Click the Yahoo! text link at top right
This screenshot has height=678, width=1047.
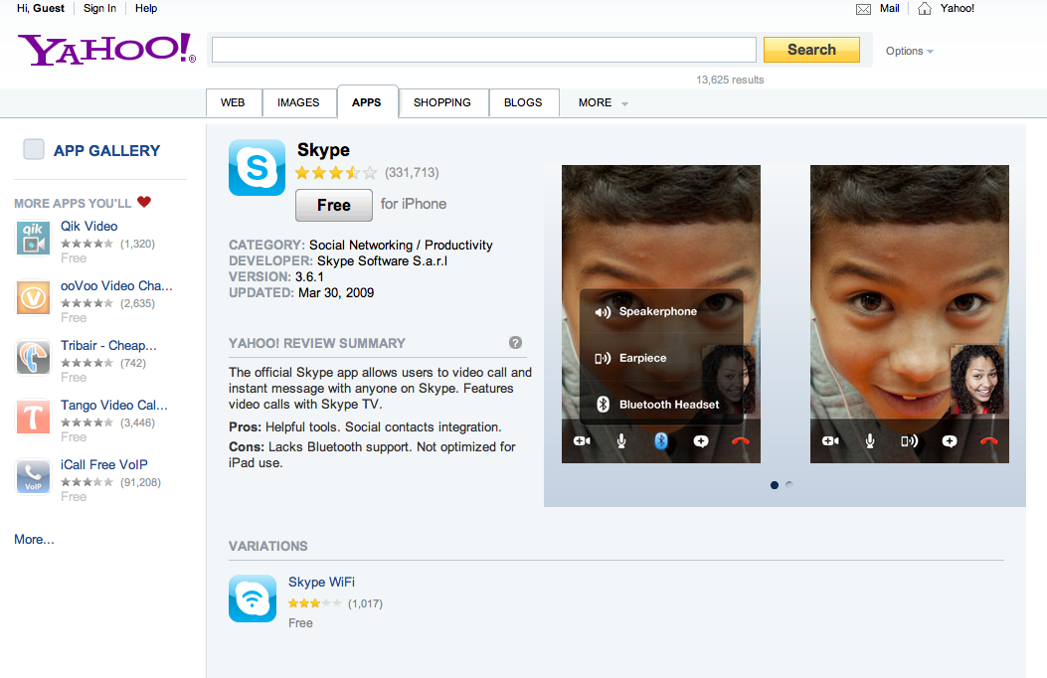[x=957, y=8]
